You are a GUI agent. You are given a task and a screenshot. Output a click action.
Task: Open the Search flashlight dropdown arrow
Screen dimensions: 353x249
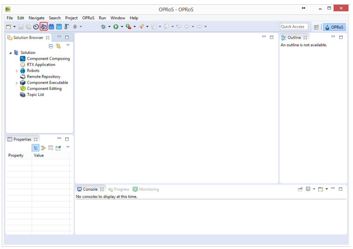click(147, 27)
